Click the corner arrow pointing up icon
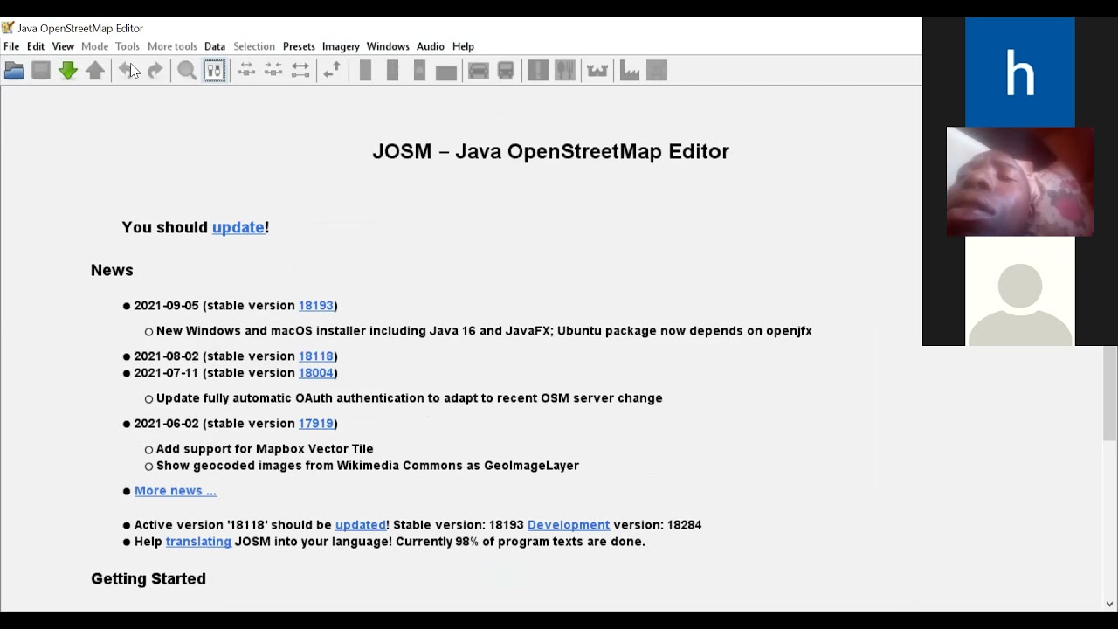The image size is (1118, 629). tap(332, 71)
